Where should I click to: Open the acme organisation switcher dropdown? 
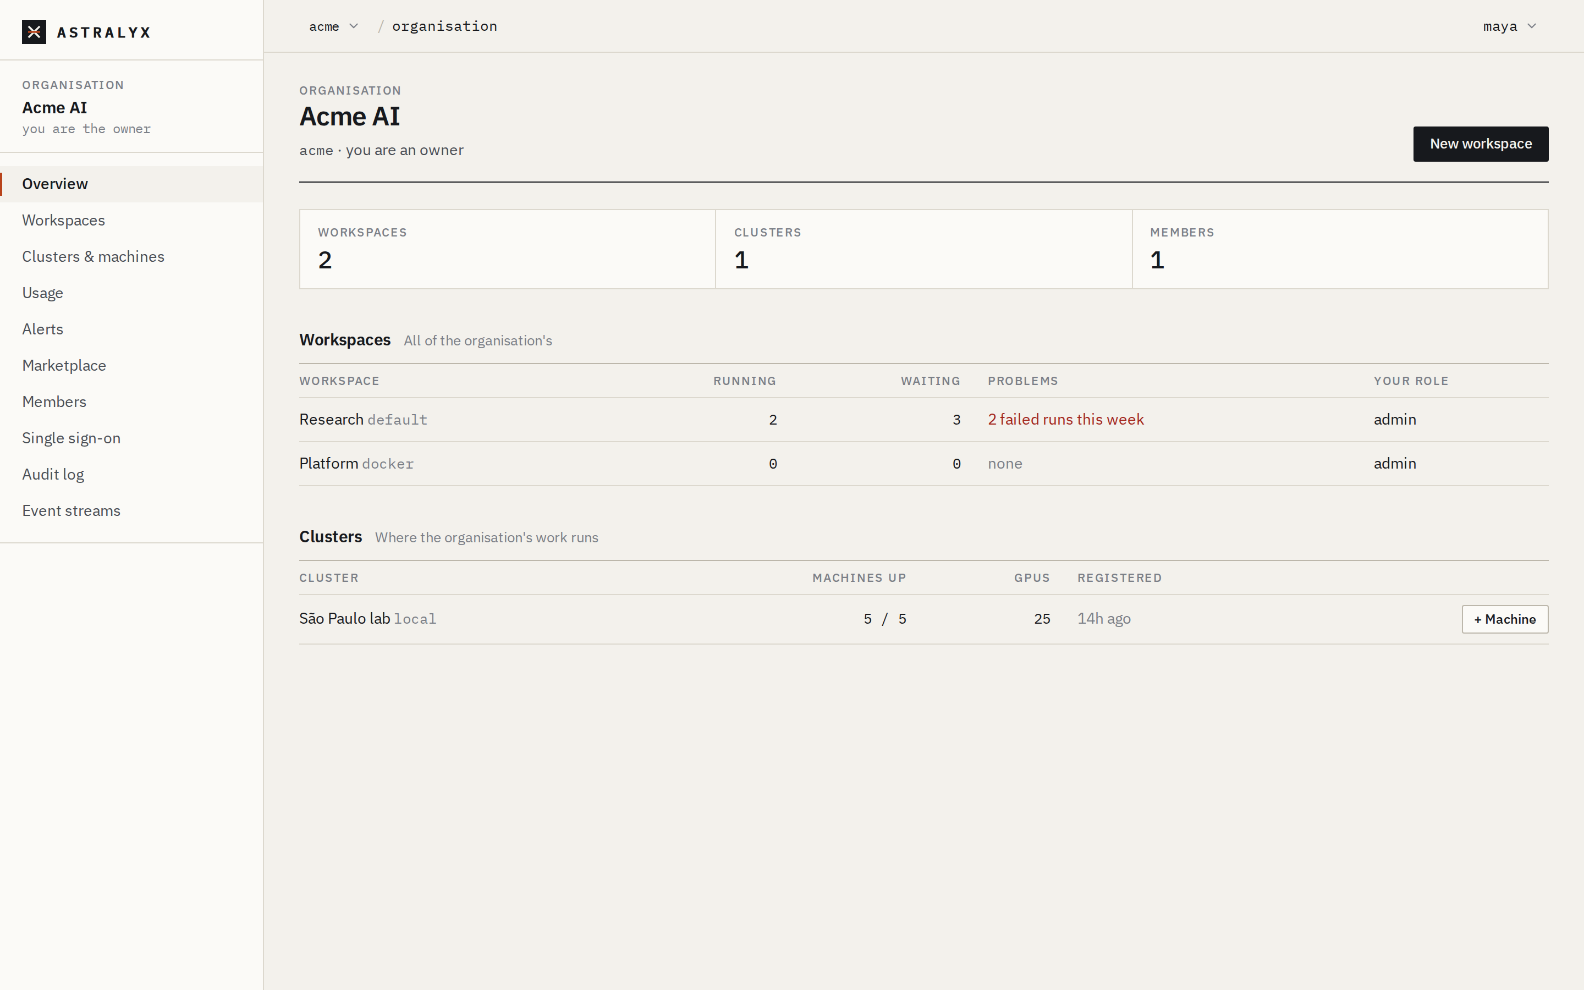pyautogui.click(x=333, y=26)
